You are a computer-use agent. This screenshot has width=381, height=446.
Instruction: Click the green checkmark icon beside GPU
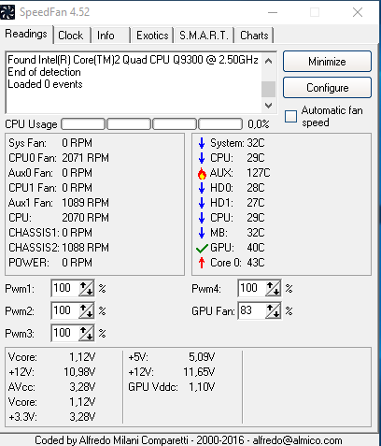pyautogui.click(x=202, y=248)
